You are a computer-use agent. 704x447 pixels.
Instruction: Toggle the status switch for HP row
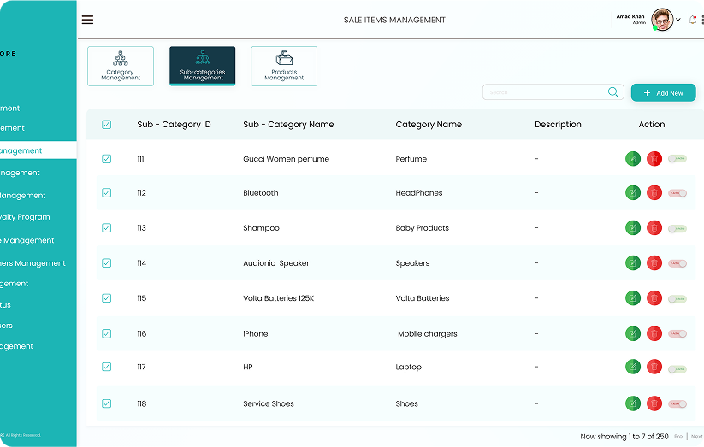pyautogui.click(x=677, y=368)
